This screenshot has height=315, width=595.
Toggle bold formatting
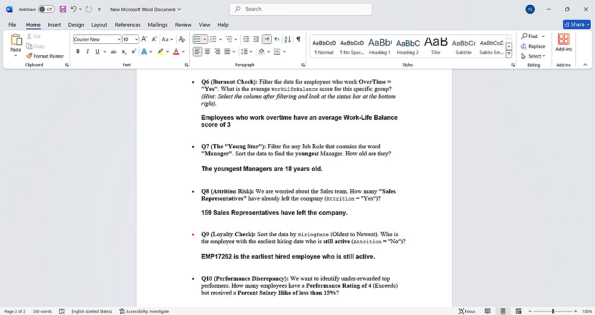[78, 52]
